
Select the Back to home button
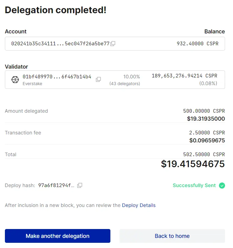click(x=172, y=236)
